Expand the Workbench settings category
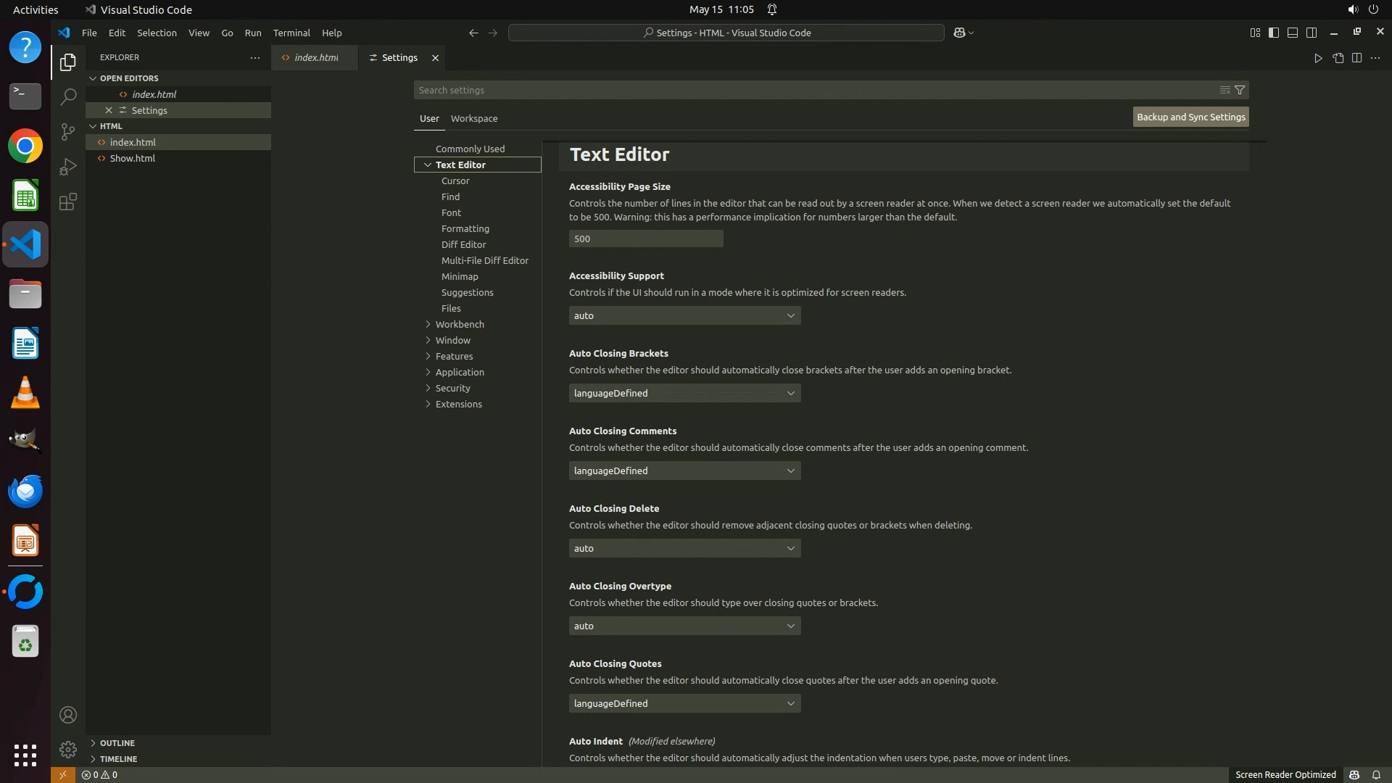1392x783 pixels. [x=459, y=324]
